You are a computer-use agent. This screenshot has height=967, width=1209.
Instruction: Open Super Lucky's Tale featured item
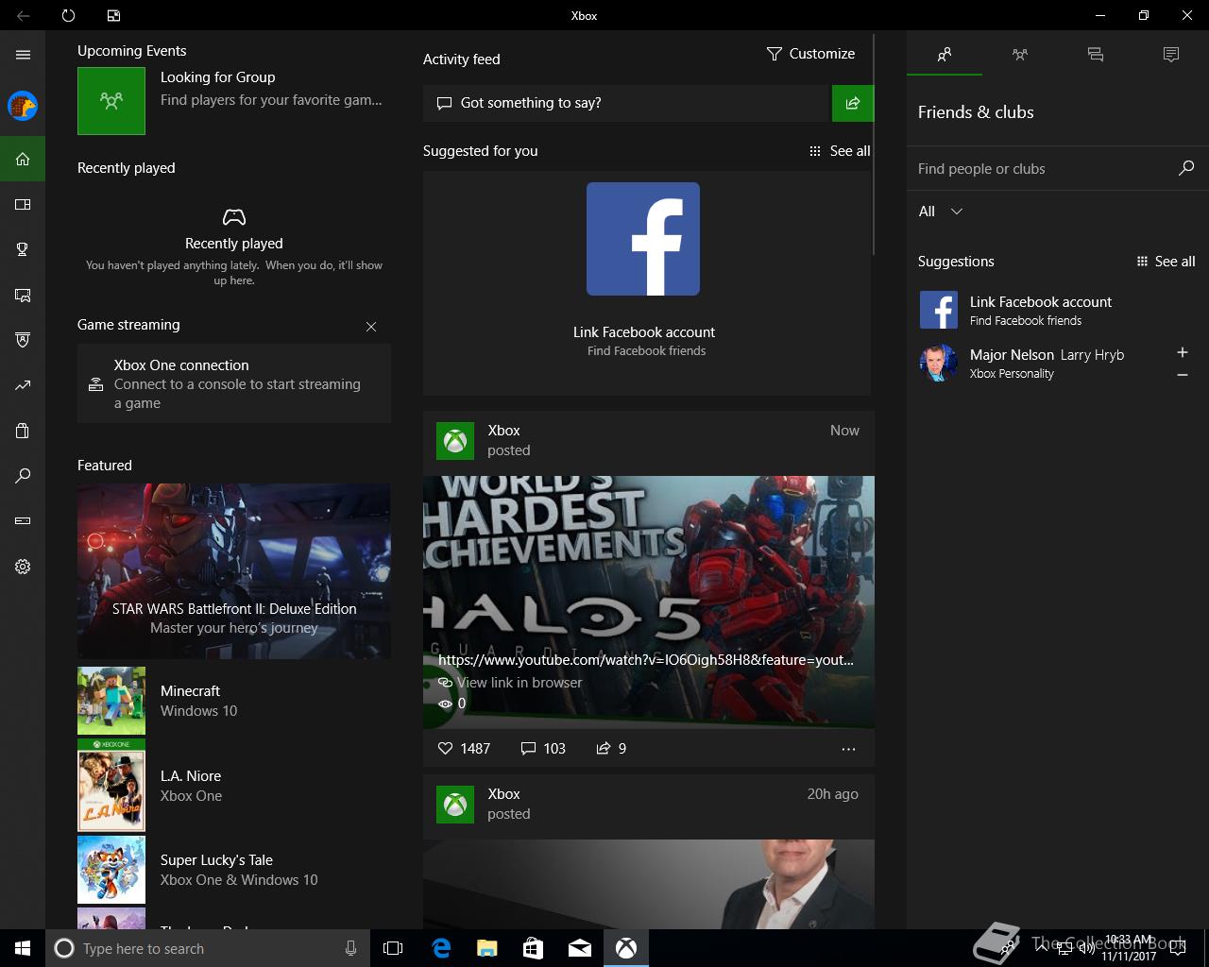click(x=234, y=870)
